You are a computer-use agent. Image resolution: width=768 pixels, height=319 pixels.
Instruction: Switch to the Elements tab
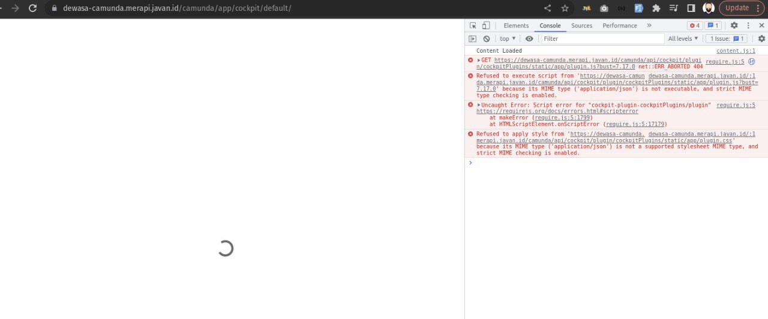516,26
